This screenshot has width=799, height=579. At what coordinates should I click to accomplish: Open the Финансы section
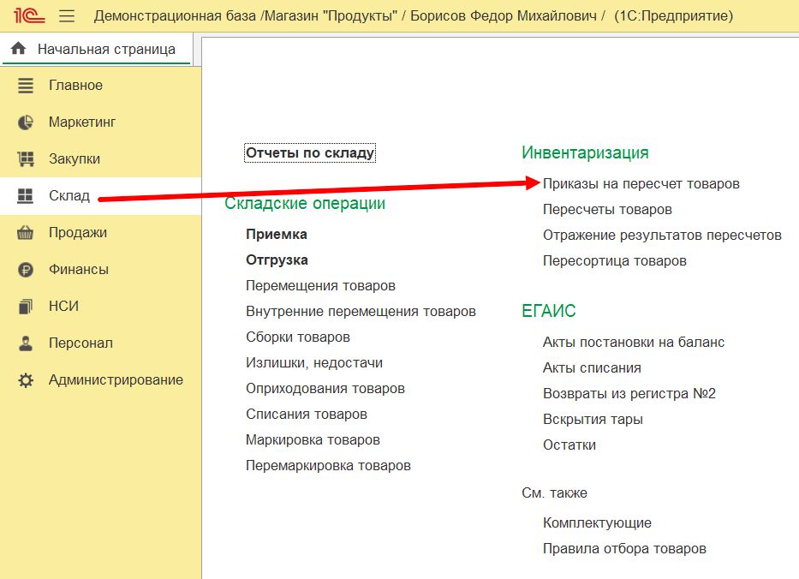pos(101,270)
